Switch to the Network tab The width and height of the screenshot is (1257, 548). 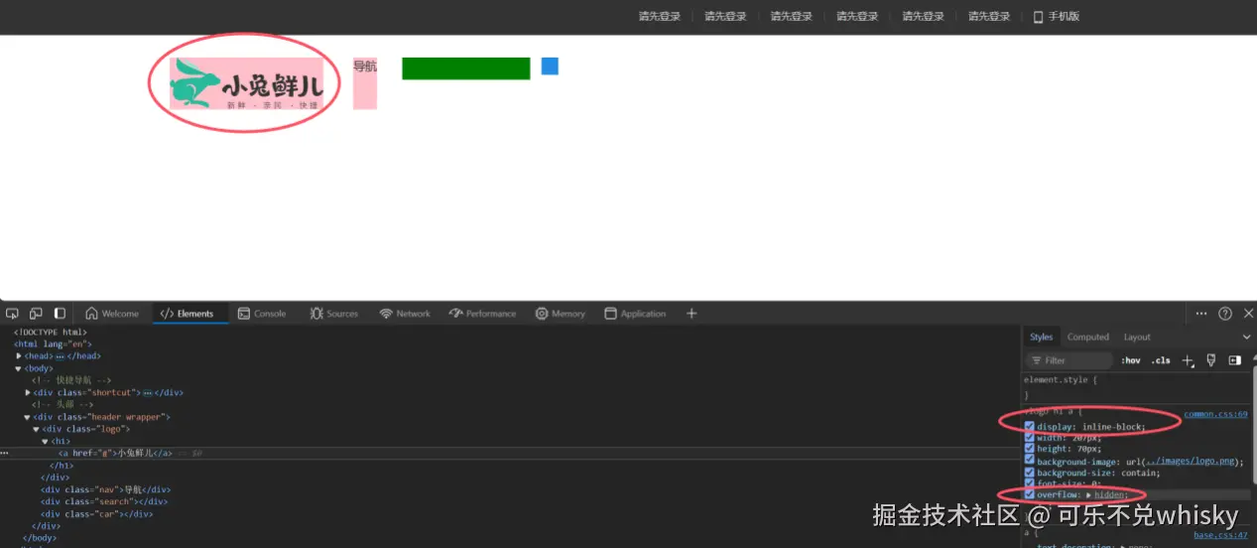pos(405,314)
